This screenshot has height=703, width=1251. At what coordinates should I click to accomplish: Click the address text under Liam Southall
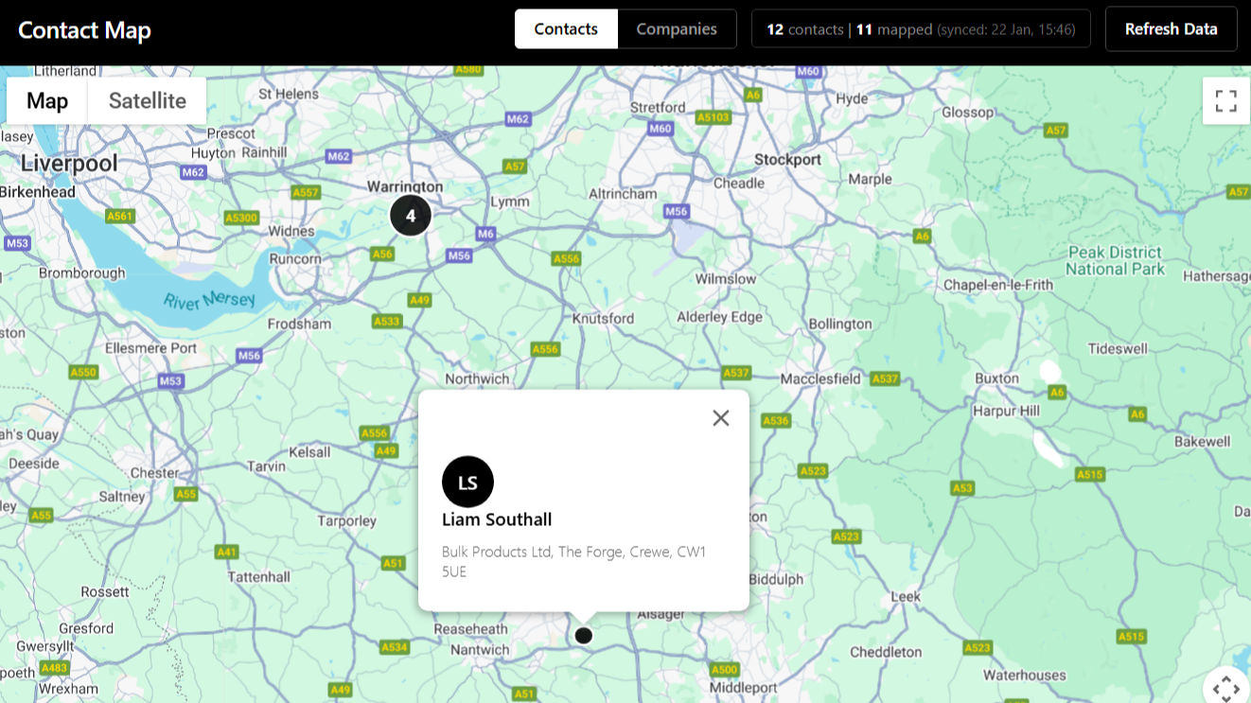point(573,561)
